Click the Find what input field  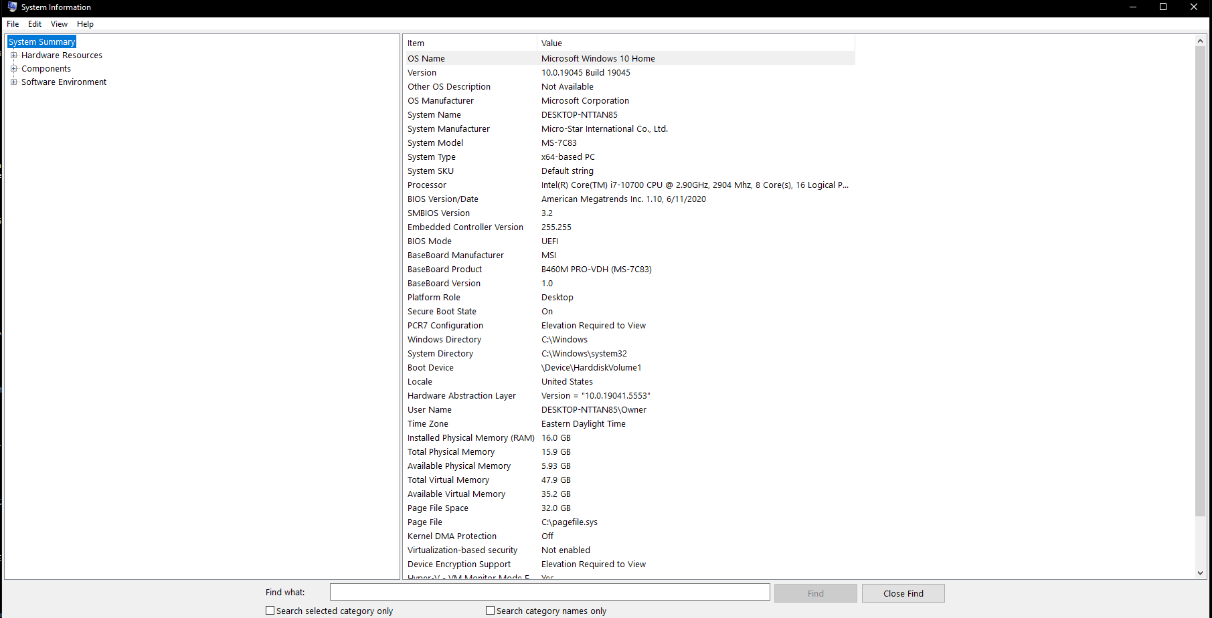(549, 593)
